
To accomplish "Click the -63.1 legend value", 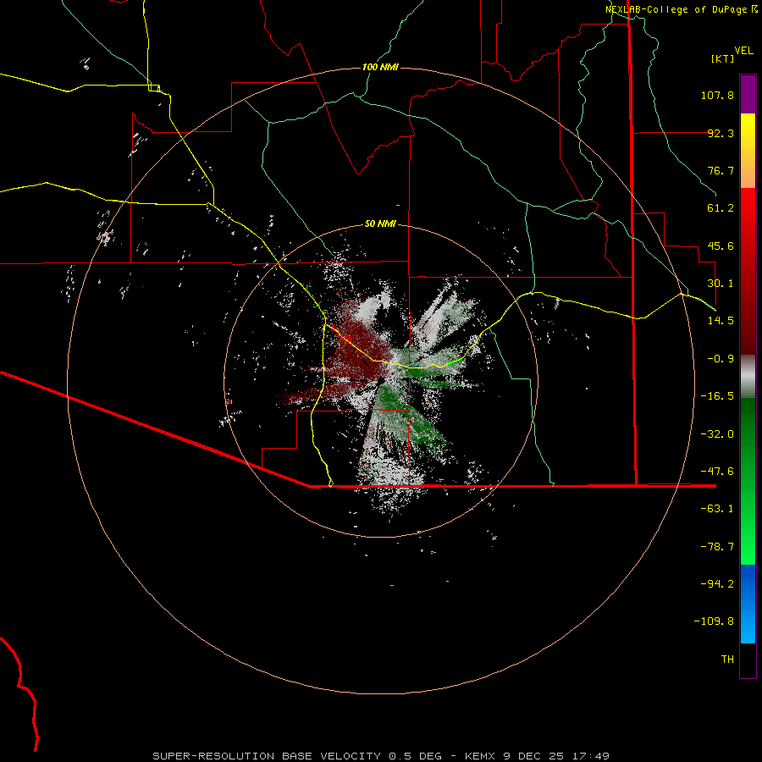I will click(x=717, y=509).
